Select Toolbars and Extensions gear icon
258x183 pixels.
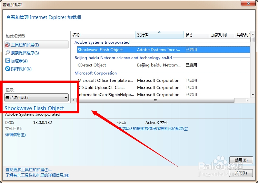click(7, 45)
